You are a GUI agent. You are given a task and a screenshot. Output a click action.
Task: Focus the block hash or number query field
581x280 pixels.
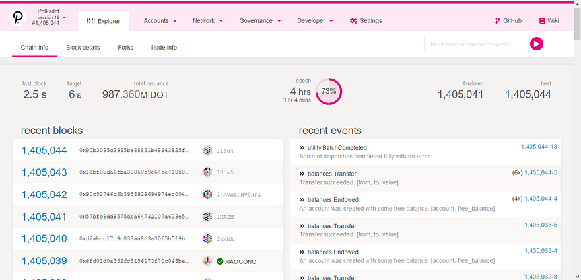pos(477,44)
